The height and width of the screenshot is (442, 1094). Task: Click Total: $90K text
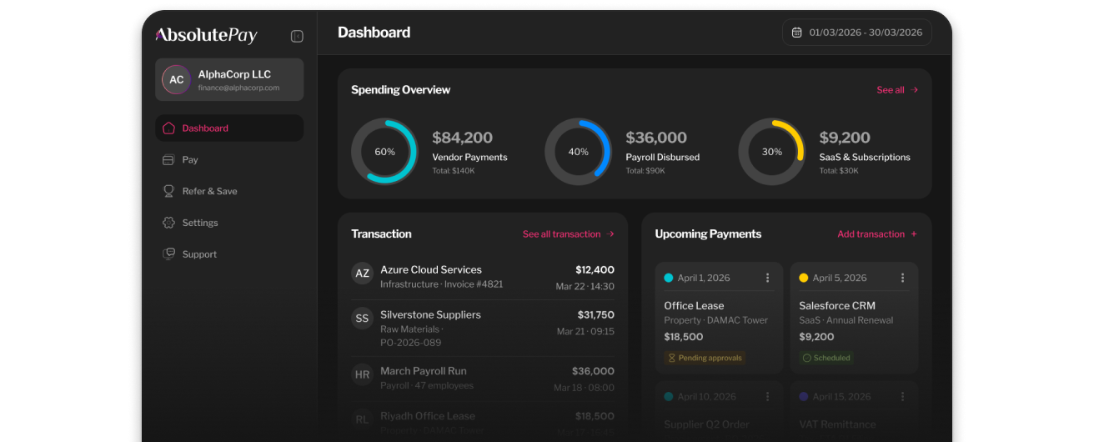pos(645,171)
